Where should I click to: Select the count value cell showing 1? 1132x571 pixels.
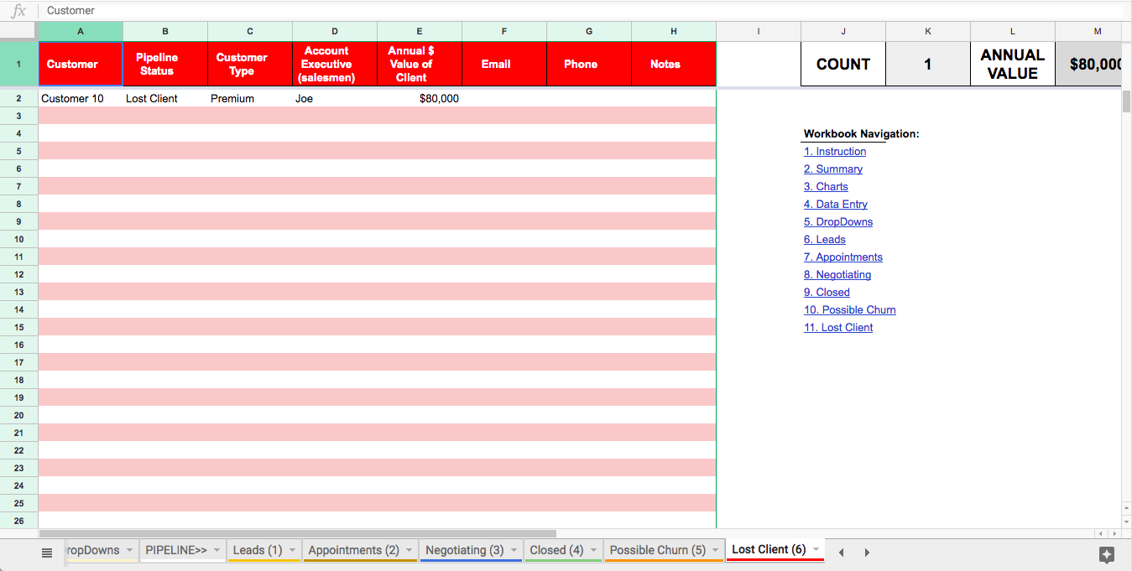(x=928, y=64)
